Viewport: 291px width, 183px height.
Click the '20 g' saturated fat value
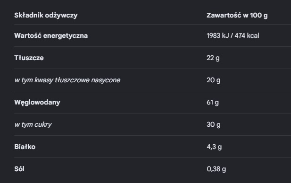pos(214,80)
